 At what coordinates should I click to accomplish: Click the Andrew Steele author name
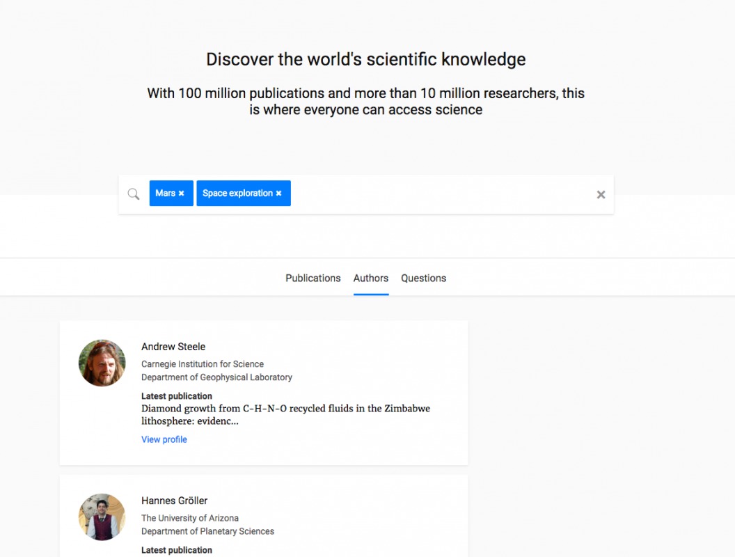pyautogui.click(x=173, y=347)
